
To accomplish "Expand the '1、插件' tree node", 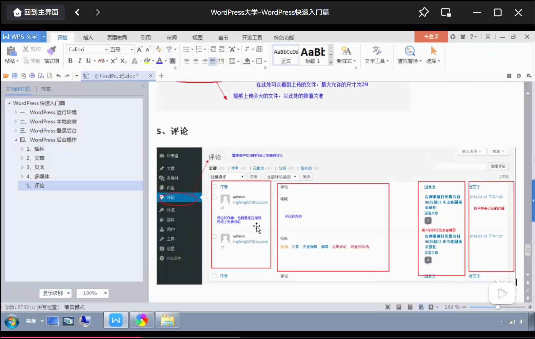I will tap(22, 149).
